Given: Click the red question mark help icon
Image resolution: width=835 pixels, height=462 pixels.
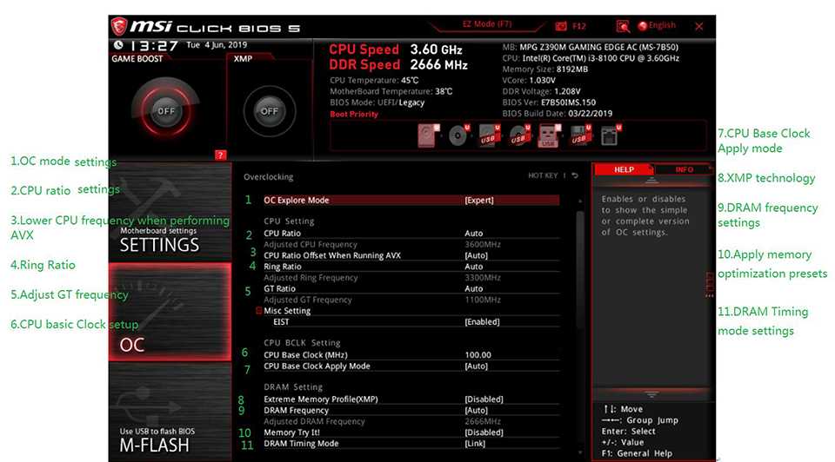Looking at the screenshot, I should coord(220,155).
